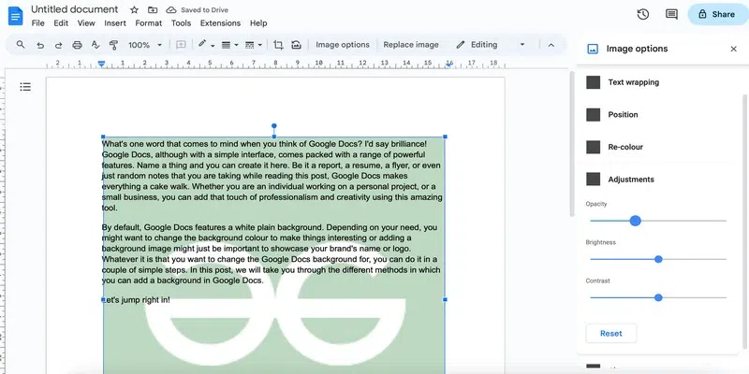Click the redo arrow
The image size is (749, 374).
pyautogui.click(x=58, y=45)
